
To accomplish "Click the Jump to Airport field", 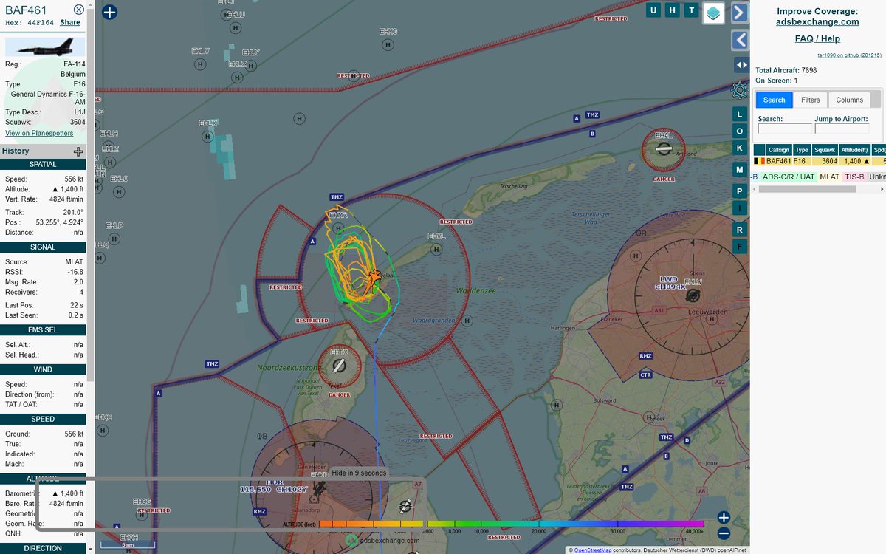I will click(842, 129).
